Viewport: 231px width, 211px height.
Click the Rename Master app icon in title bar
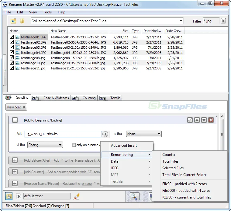[x=5, y=5]
